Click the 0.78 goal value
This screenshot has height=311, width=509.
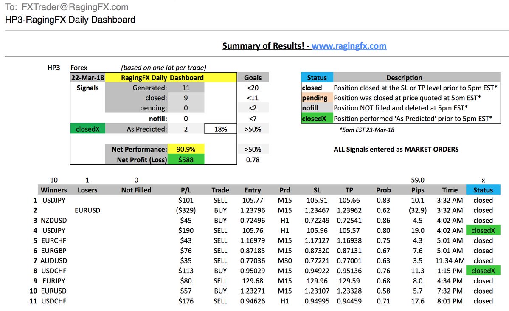(253, 160)
